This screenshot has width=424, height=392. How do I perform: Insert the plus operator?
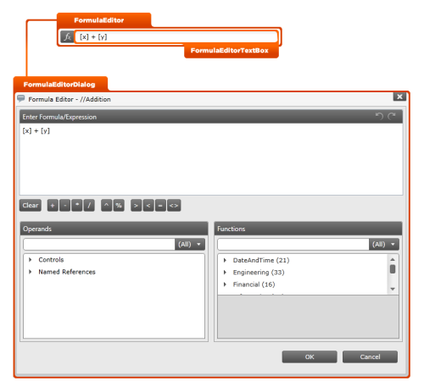[x=53, y=206]
